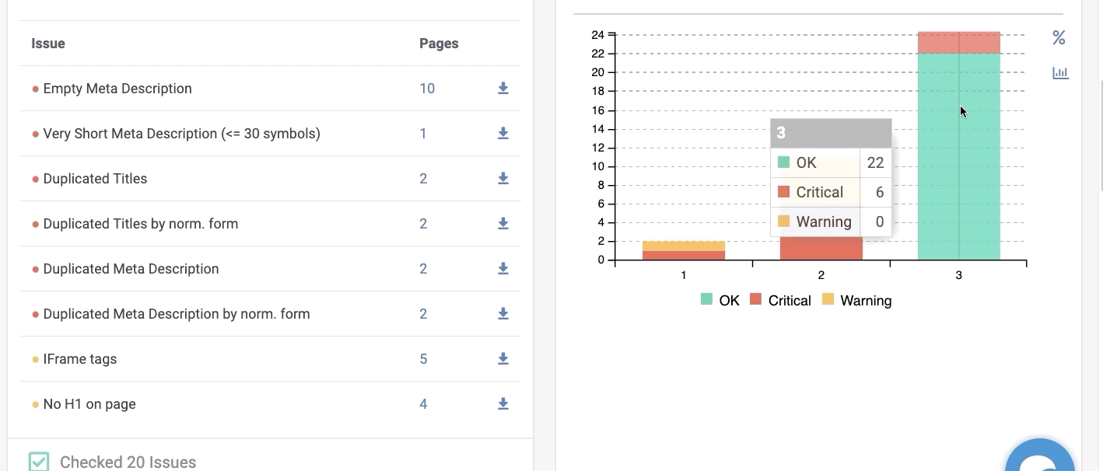1103x471 pixels.
Task: Open Very Short Meta Description issue
Action: (182, 134)
